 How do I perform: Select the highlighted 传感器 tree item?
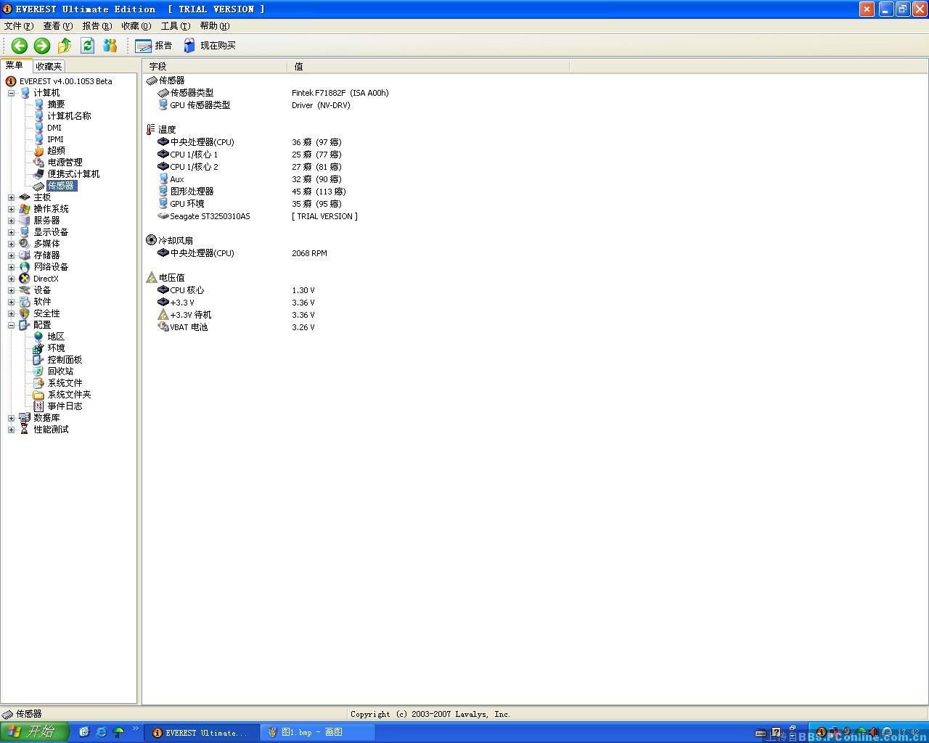pyautogui.click(x=61, y=186)
